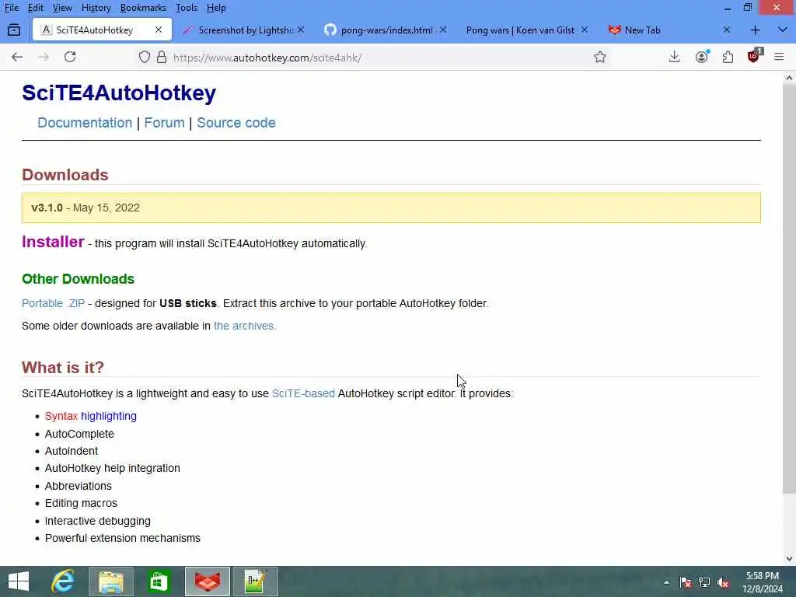Open the View menu
The height and width of the screenshot is (597, 796).
click(62, 8)
